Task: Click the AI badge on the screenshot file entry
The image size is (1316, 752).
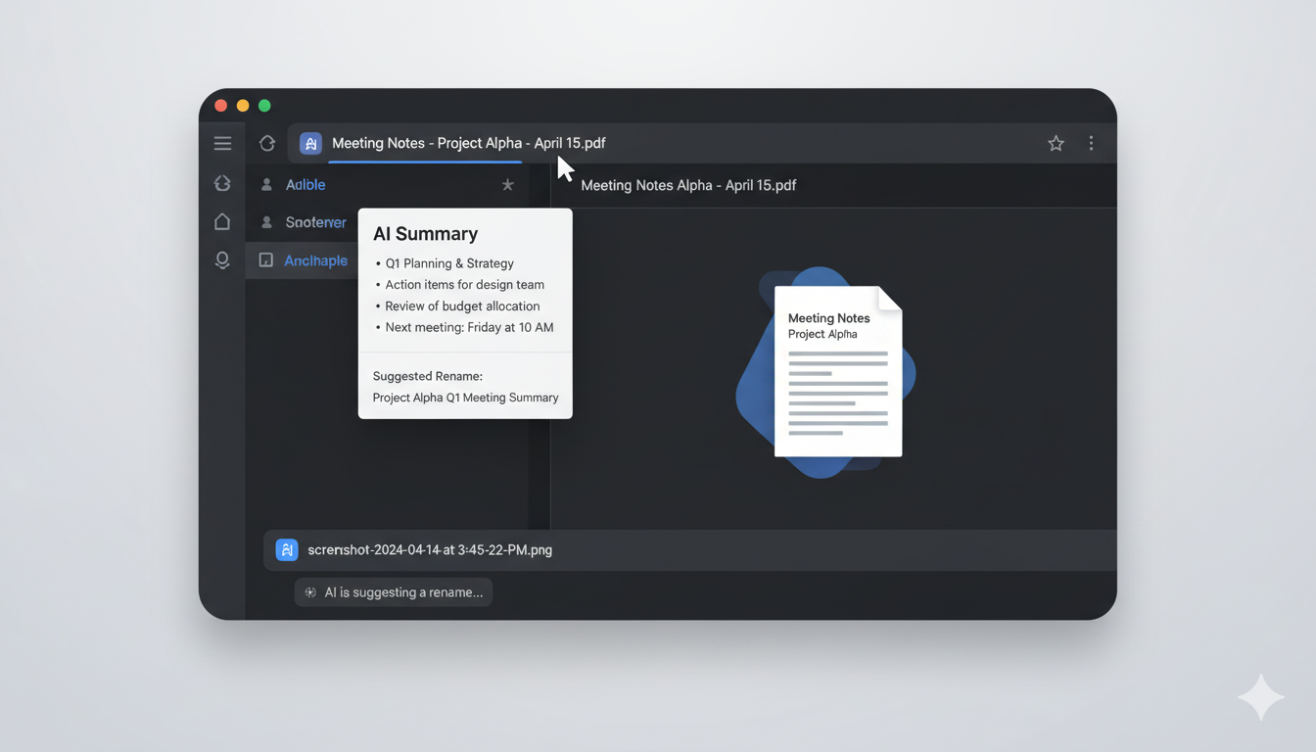Action: point(286,549)
